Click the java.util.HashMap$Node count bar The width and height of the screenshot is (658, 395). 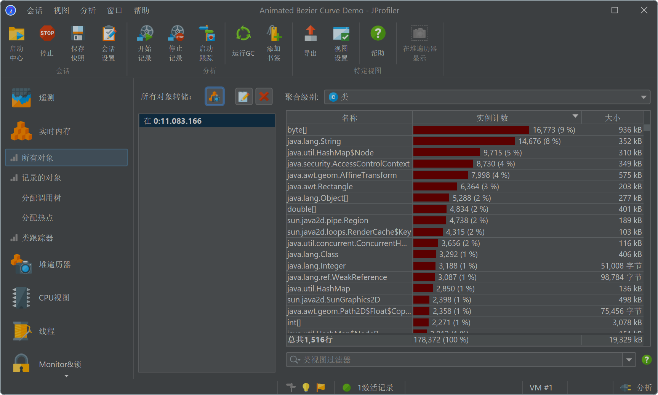pyautogui.click(x=447, y=153)
